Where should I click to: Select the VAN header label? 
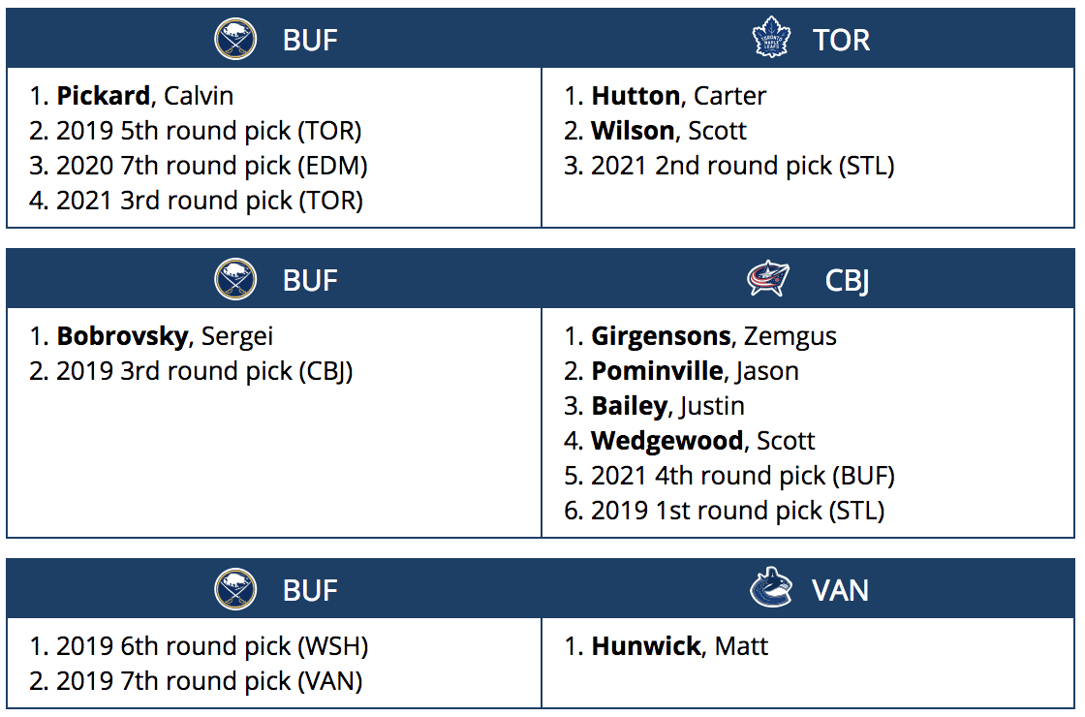pos(840,589)
